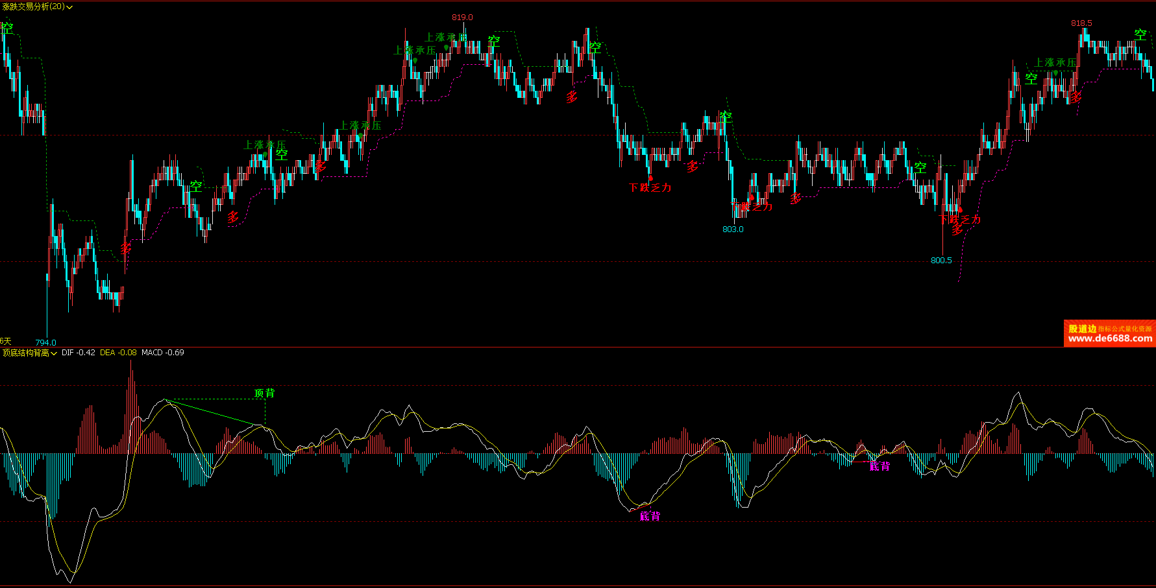Open the www.de6688.com watermark link
Screen dimensions: 1156x588
1110,339
